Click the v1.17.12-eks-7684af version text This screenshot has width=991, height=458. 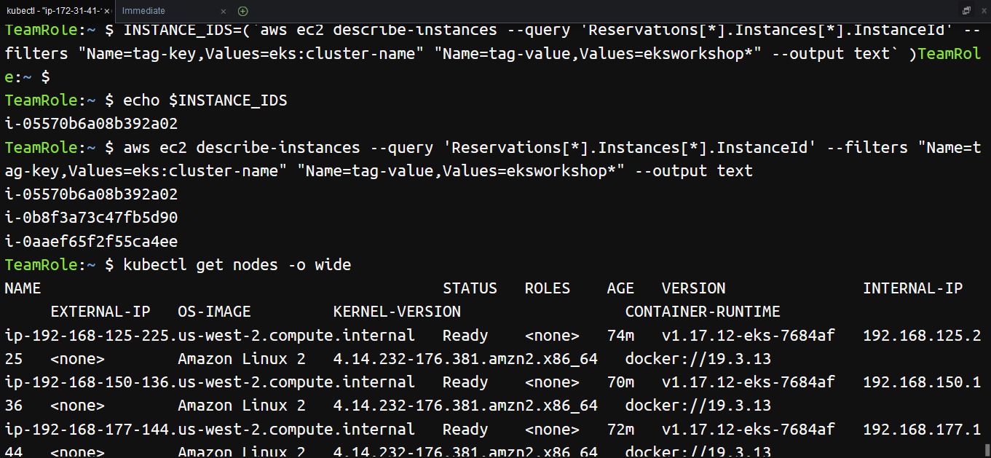click(748, 335)
